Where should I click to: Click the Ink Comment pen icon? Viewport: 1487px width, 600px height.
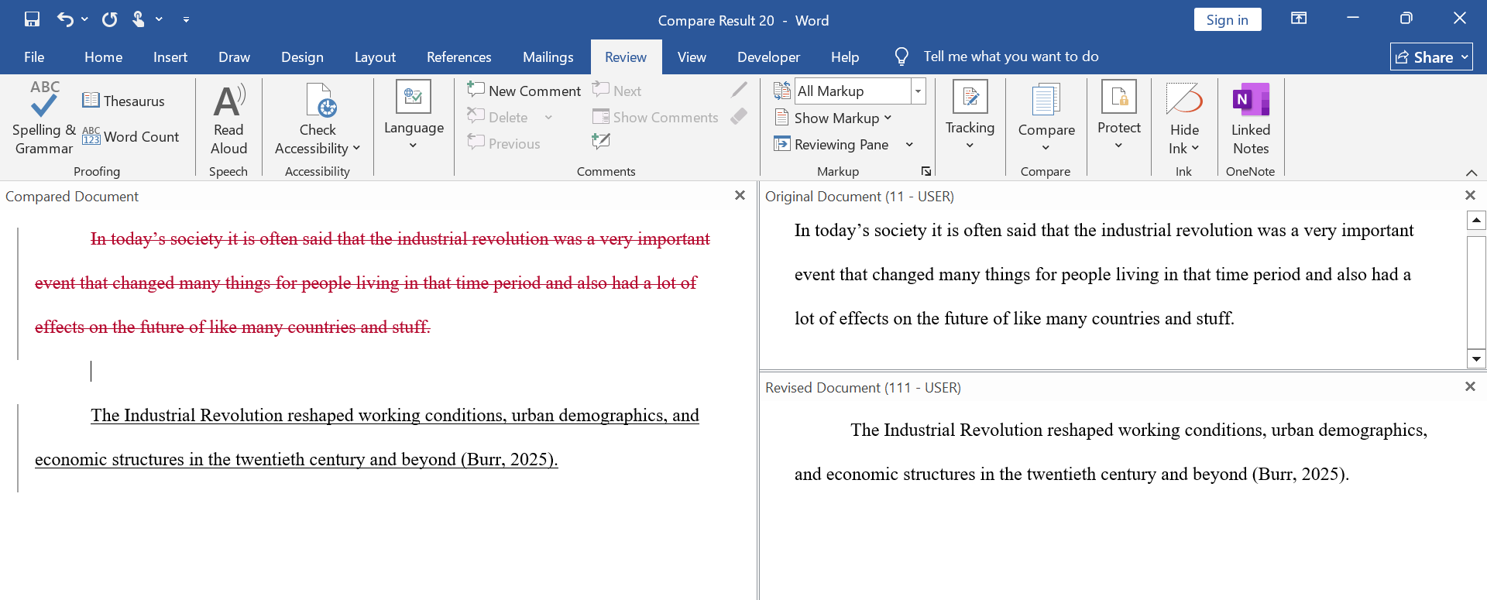coord(740,90)
